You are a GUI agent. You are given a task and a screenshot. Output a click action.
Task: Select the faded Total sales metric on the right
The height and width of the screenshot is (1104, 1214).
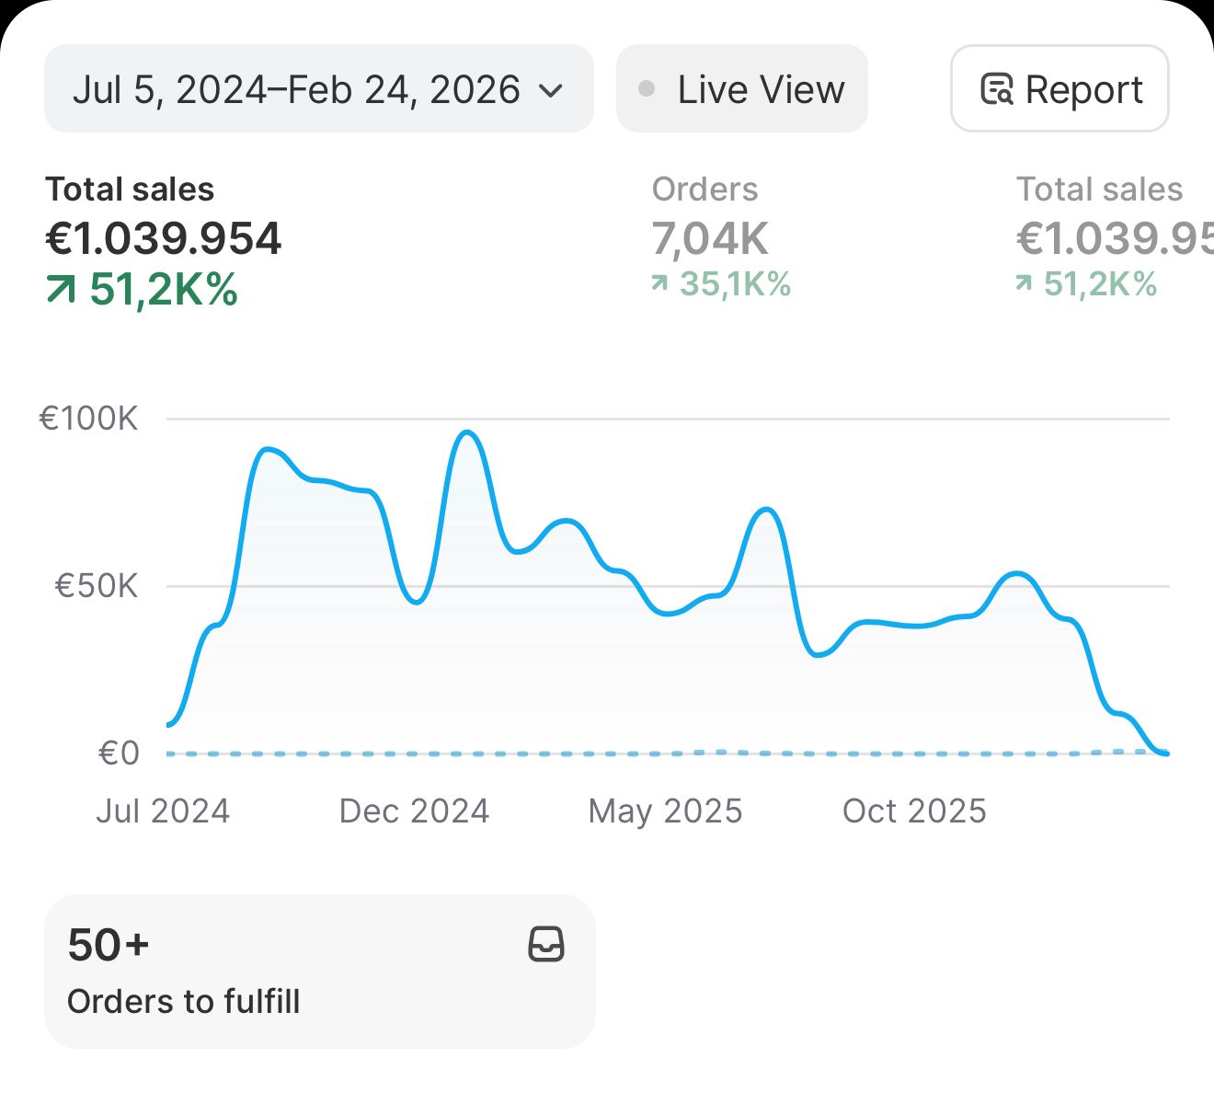1099,190
